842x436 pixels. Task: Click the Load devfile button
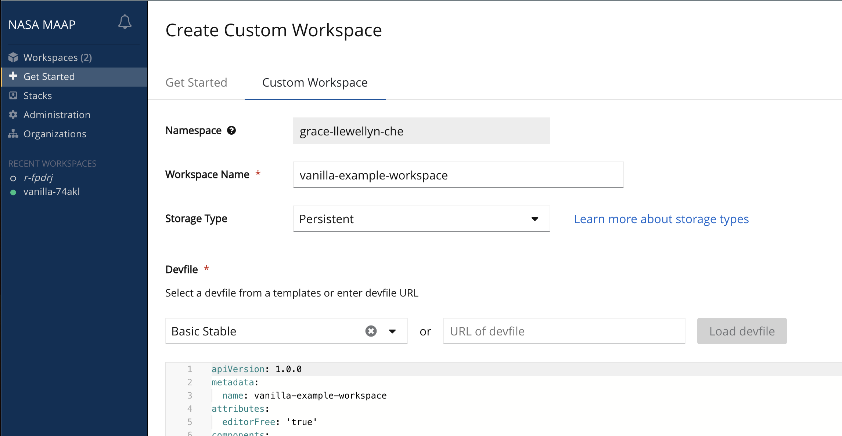742,331
